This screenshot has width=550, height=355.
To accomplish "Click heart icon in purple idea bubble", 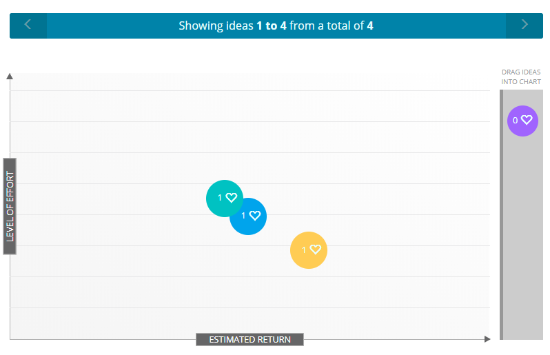I will tap(527, 120).
